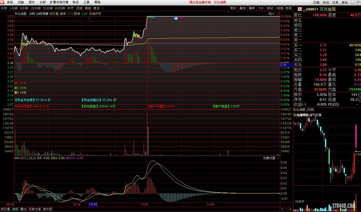
Task: Select the 分时 period tab
Action: tap(4, 8)
